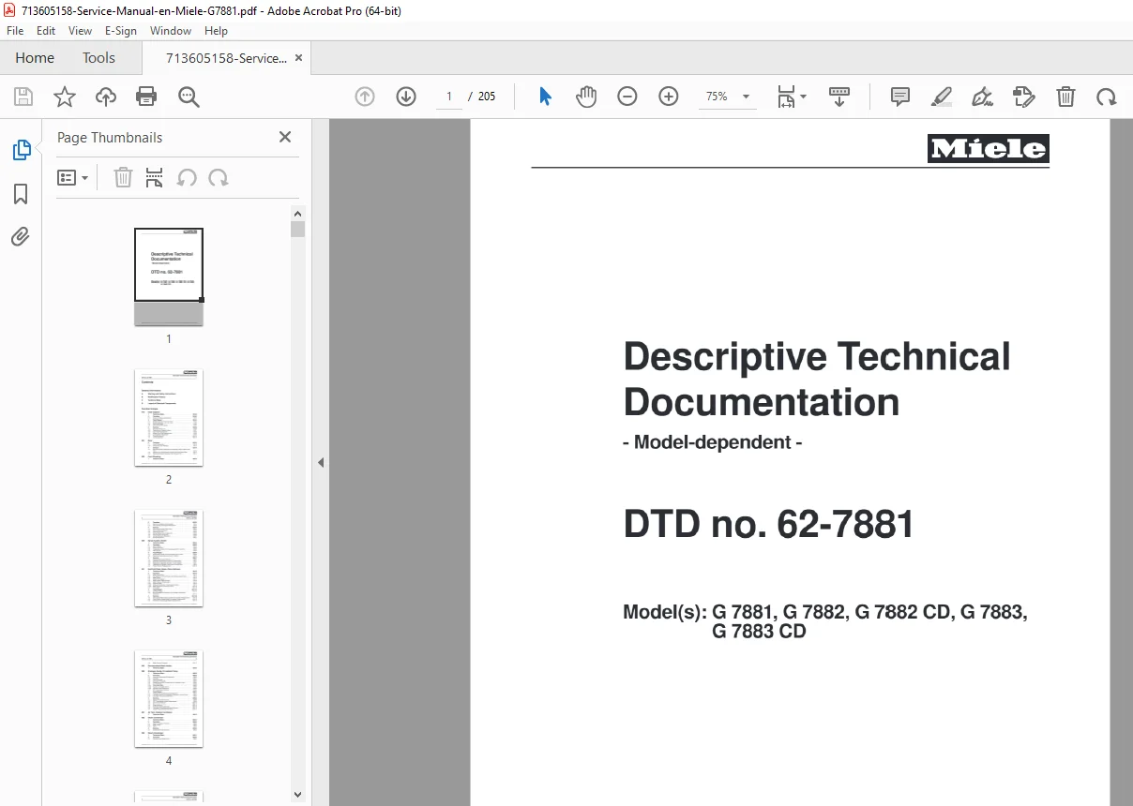Add bookmark star icon in toolbar

click(65, 97)
